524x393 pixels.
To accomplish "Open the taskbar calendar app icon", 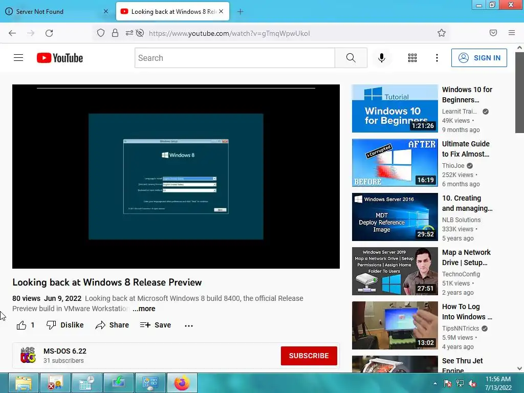I will tap(87, 383).
